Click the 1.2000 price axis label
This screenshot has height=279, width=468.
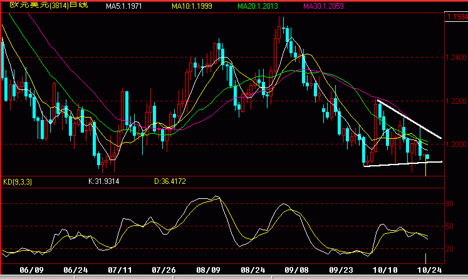point(456,145)
